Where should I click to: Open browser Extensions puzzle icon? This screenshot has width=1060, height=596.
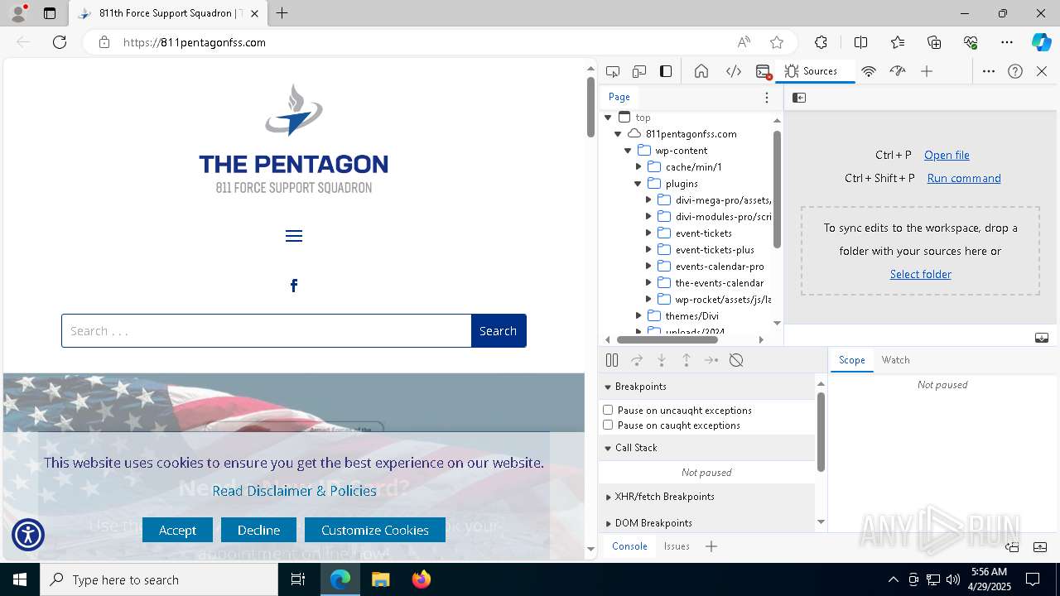821,42
